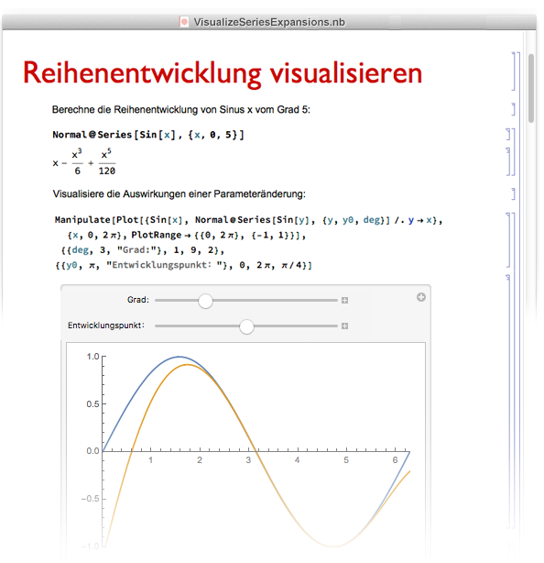The width and height of the screenshot is (544, 563).
Task: Place cursor in Normal@Series input code
Action: pyautogui.click(x=148, y=135)
